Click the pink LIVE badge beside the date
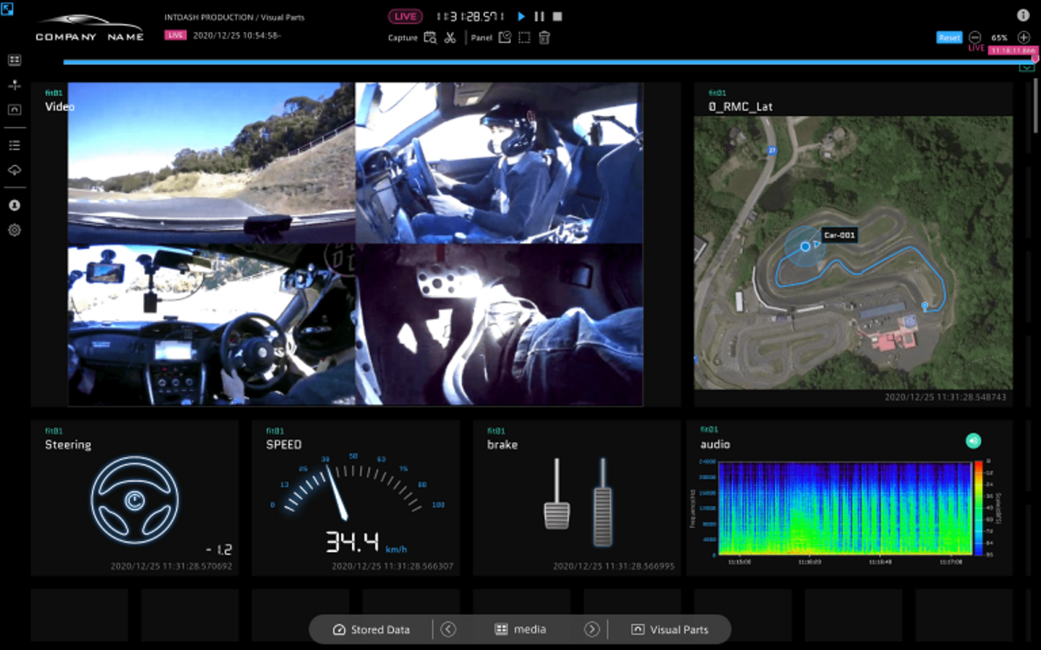The image size is (1041, 650). [x=175, y=35]
